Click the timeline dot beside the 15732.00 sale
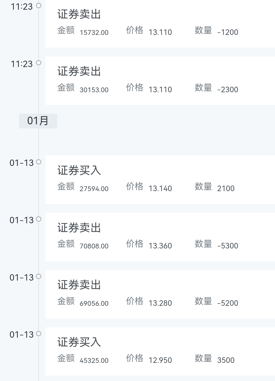275x381 pixels. tap(39, 5)
